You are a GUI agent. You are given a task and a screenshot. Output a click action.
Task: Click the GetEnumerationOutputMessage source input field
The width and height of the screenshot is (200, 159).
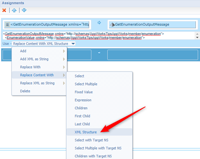click(x=50, y=24)
